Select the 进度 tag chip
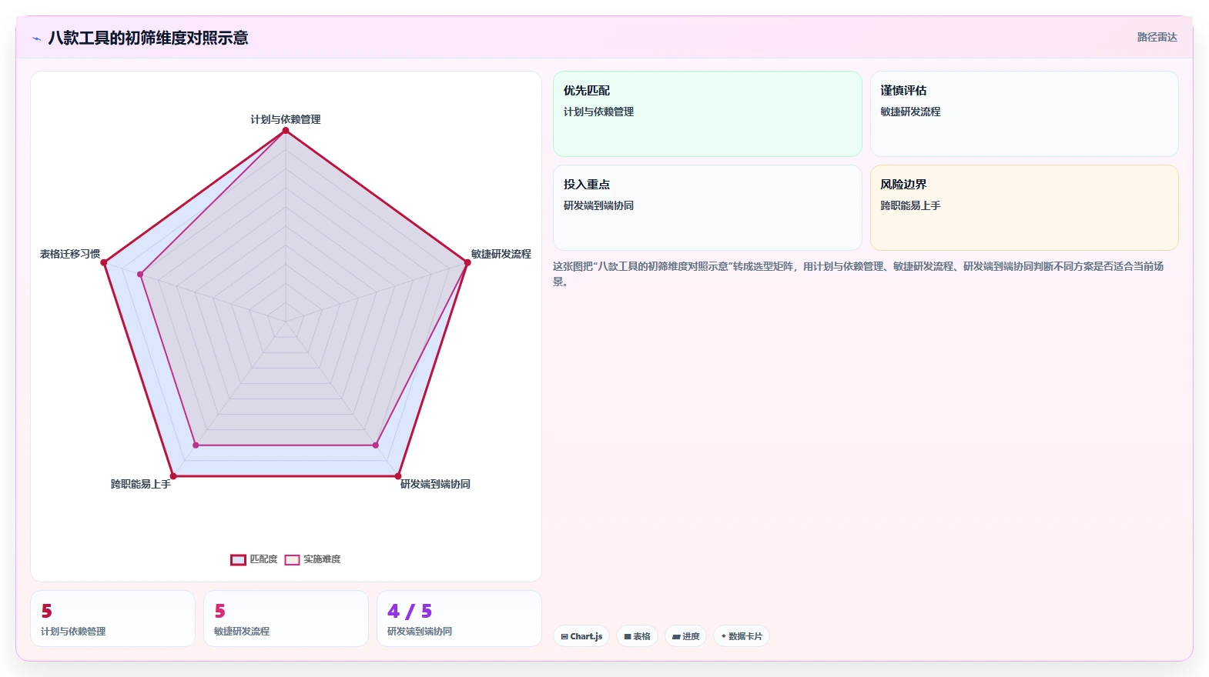 pyautogui.click(x=685, y=636)
